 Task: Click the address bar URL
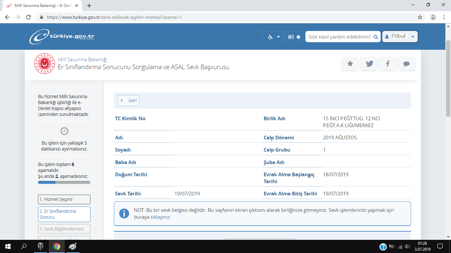click(114, 17)
